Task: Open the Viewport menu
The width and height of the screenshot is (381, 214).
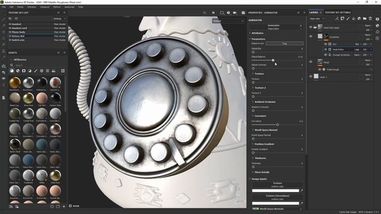Action: [x=45, y=7]
